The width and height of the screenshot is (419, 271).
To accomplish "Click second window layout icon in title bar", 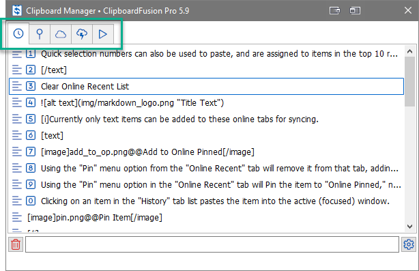I will point(355,11).
